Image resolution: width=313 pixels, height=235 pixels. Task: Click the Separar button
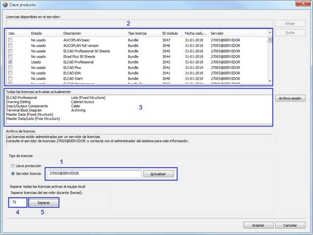pyautogui.click(x=43, y=203)
